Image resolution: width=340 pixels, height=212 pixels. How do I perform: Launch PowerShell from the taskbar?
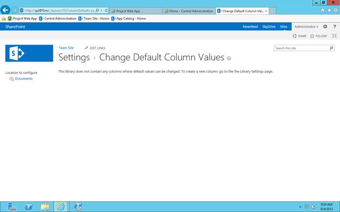[x=29, y=207]
